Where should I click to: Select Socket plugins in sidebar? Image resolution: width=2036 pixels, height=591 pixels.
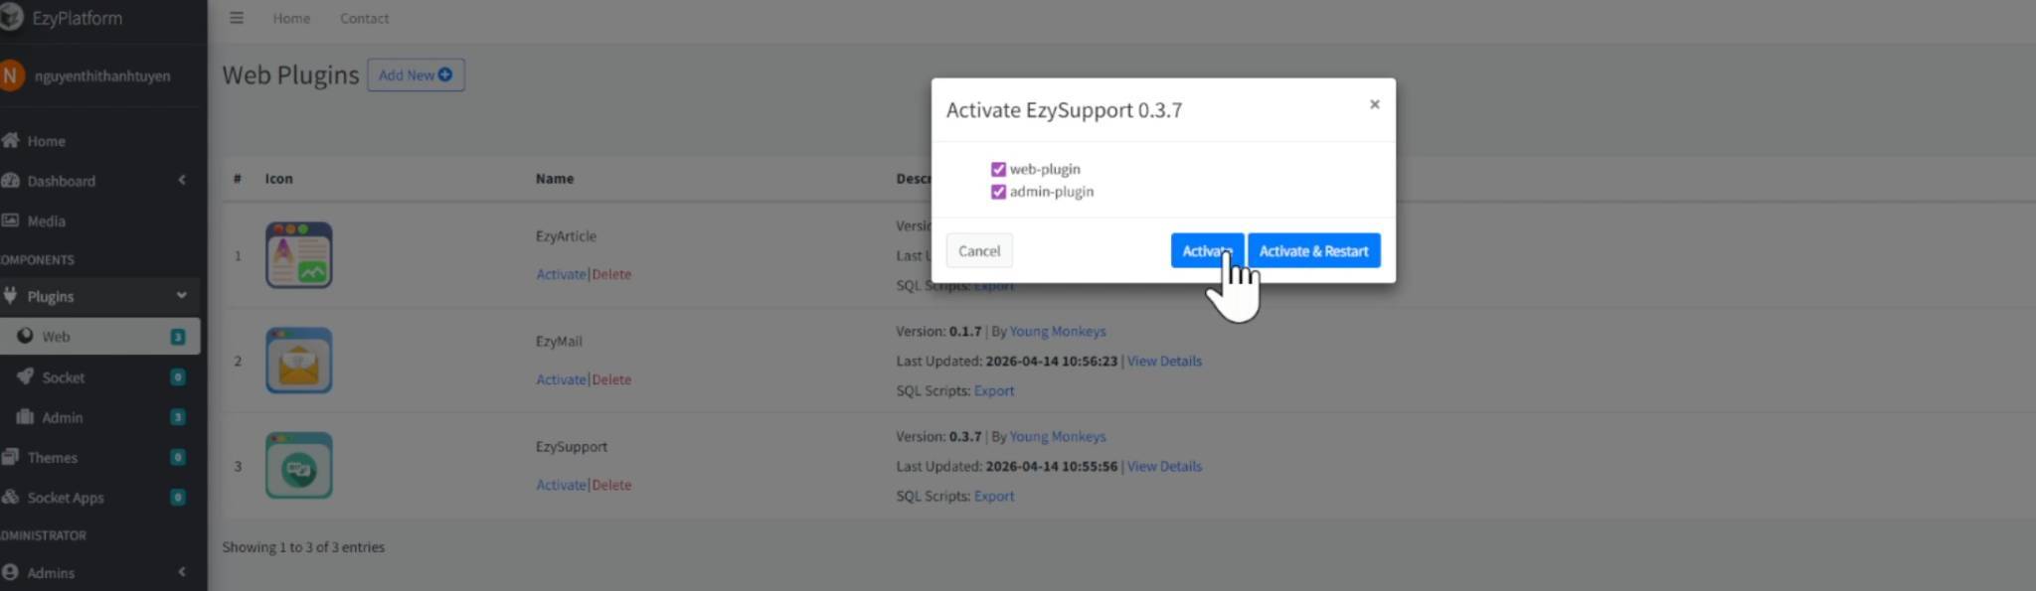(63, 377)
